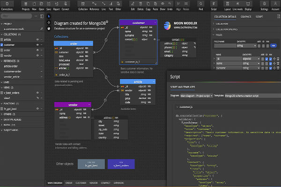Click the blue Add field button
The width and height of the screenshot is (281, 187).
[x=273, y=46]
